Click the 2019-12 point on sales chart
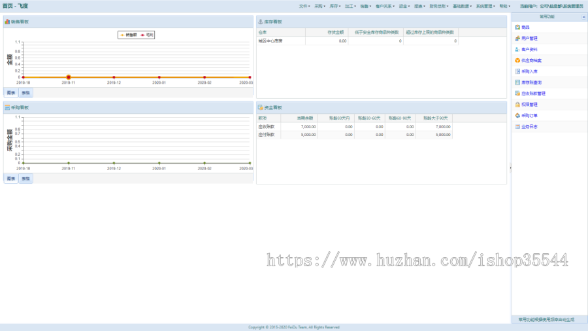Image resolution: width=588 pixels, height=331 pixels. click(114, 77)
